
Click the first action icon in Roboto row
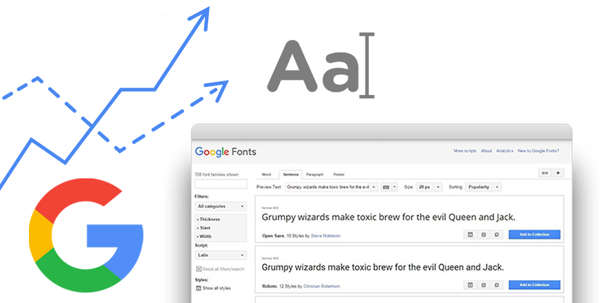(470, 285)
